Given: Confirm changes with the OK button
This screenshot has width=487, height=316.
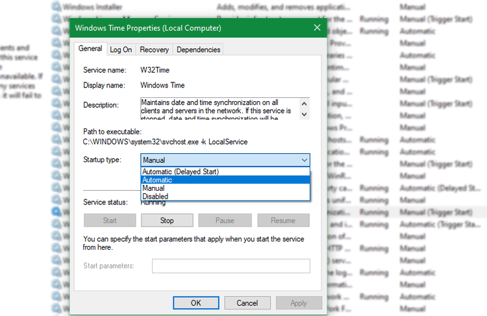Looking at the screenshot, I should pyautogui.click(x=195, y=303).
